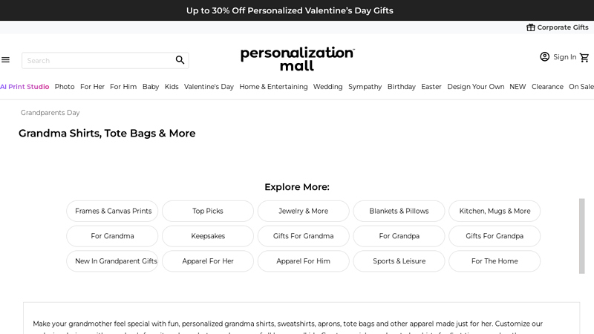Open the hamburger menu icon

tap(5, 60)
